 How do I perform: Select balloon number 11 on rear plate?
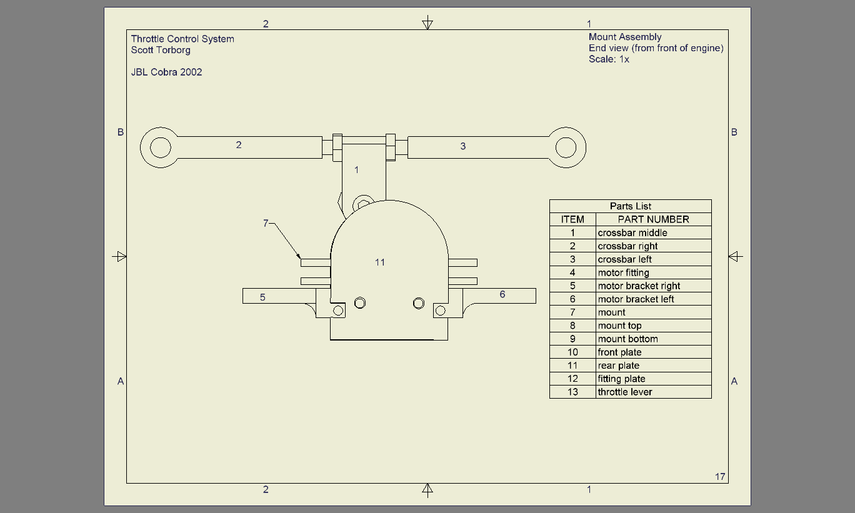[380, 262]
